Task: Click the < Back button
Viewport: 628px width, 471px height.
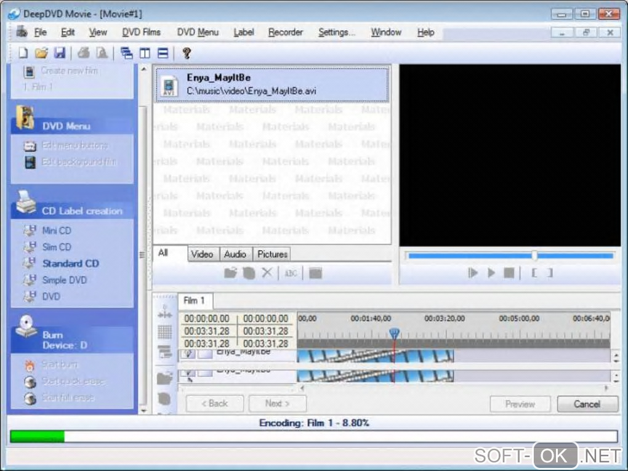Action: [215, 403]
